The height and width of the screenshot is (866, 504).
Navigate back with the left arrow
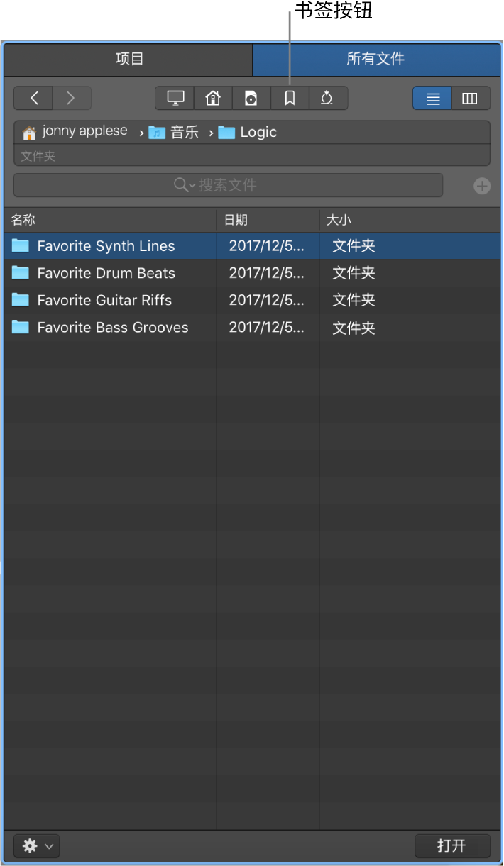tap(33, 98)
